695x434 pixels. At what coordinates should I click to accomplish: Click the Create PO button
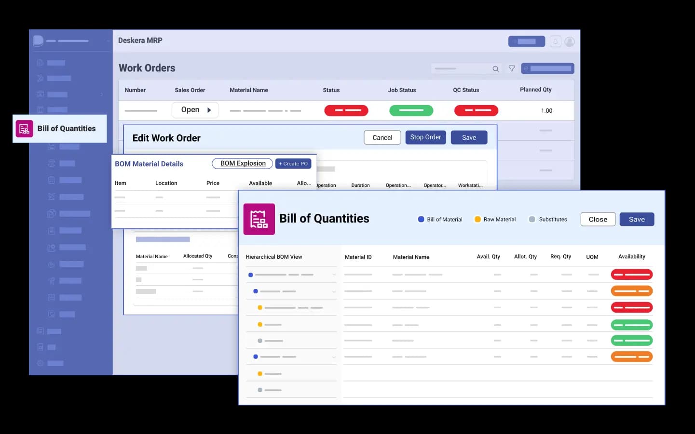click(x=293, y=164)
